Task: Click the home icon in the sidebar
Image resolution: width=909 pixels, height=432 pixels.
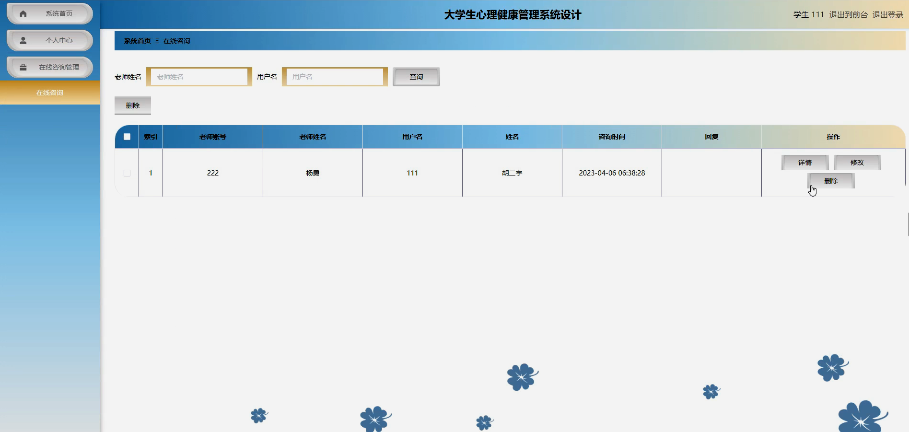Action: (23, 13)
